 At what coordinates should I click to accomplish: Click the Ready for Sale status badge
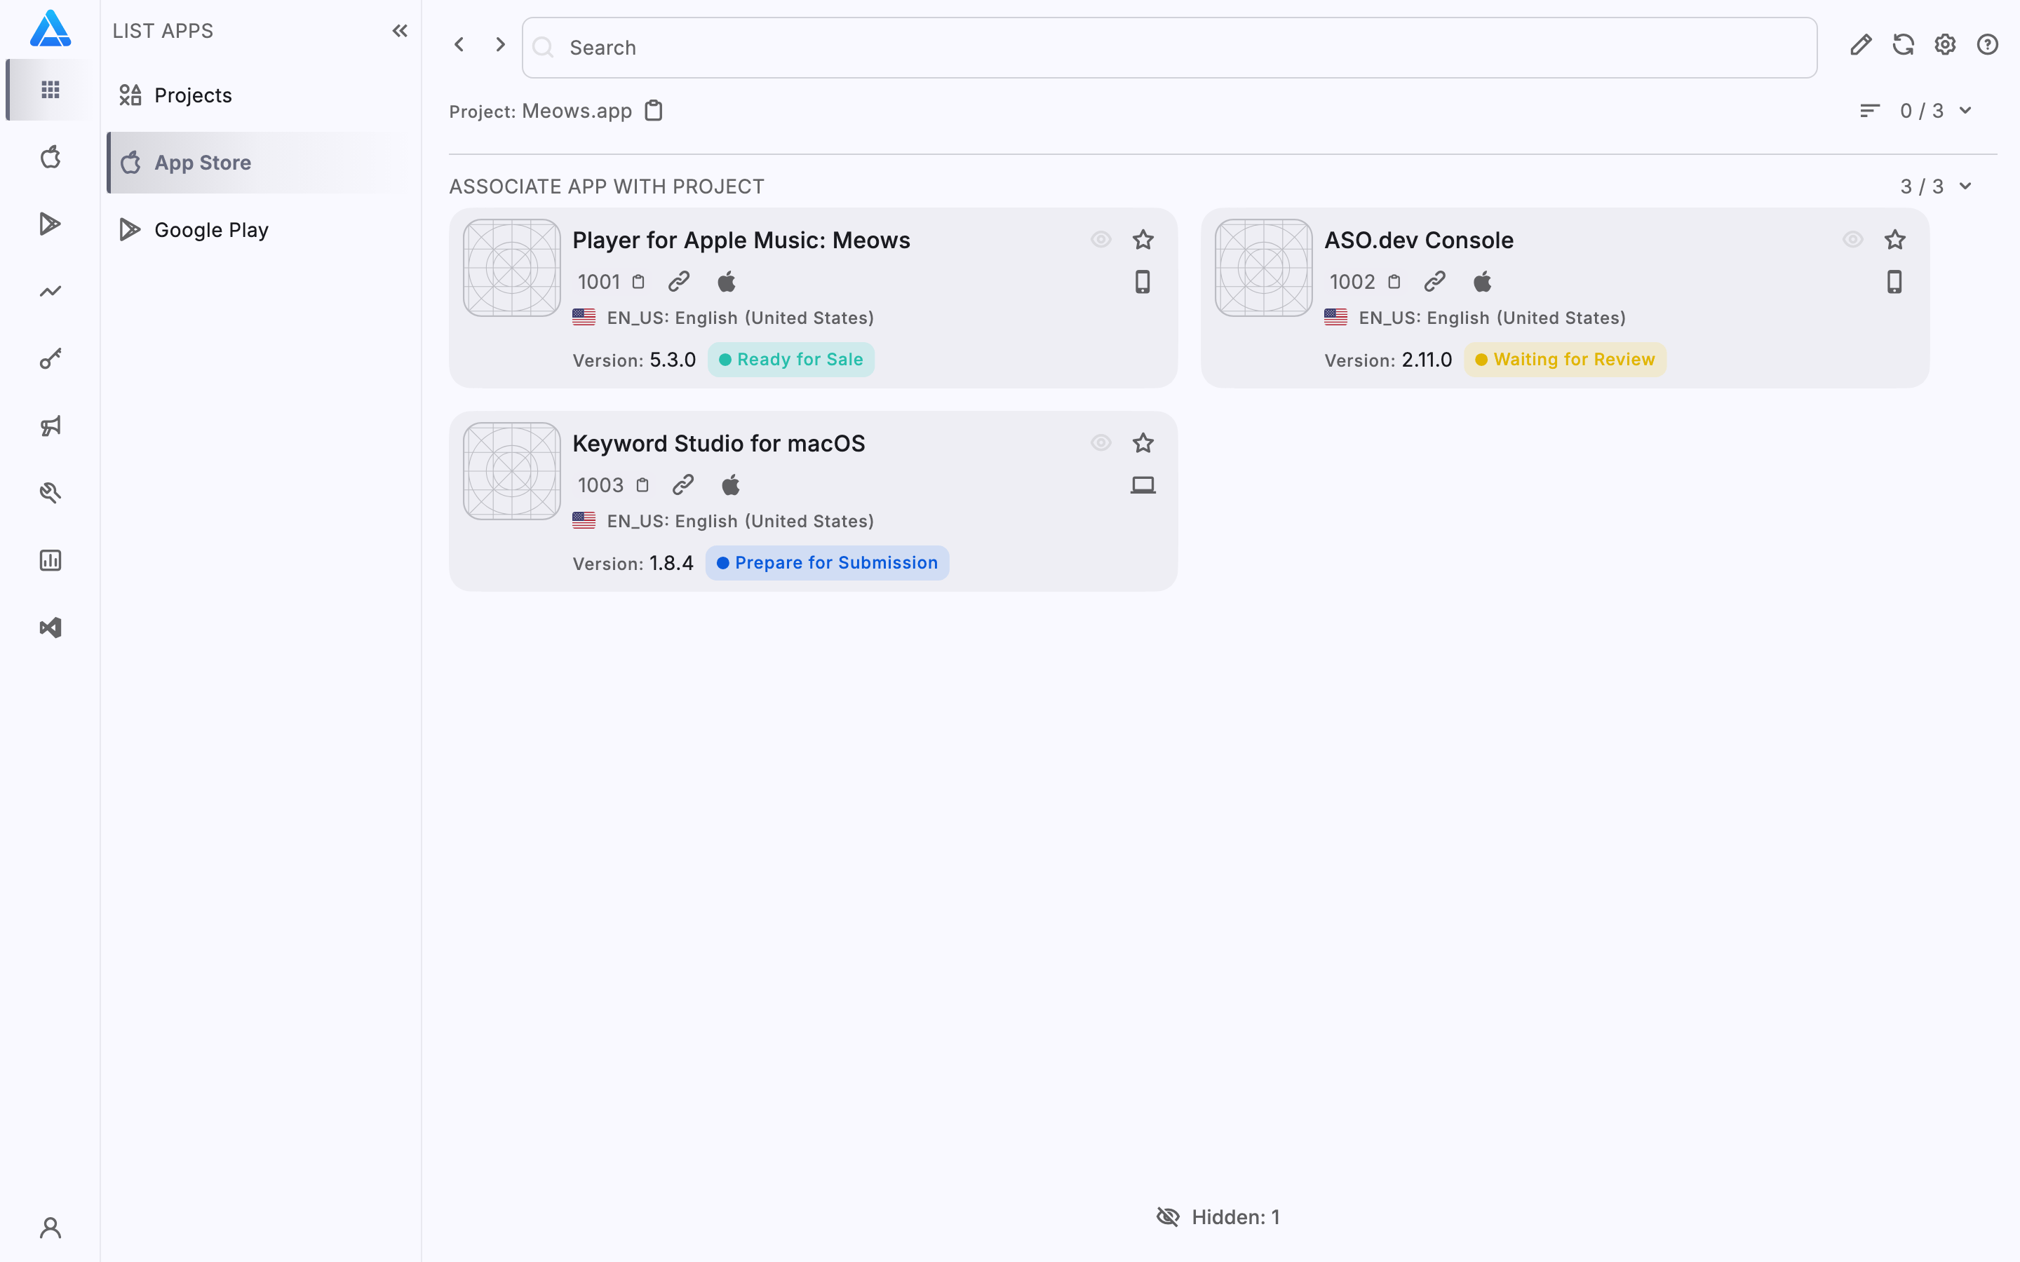pyautogui.click(x=790, y=360)
